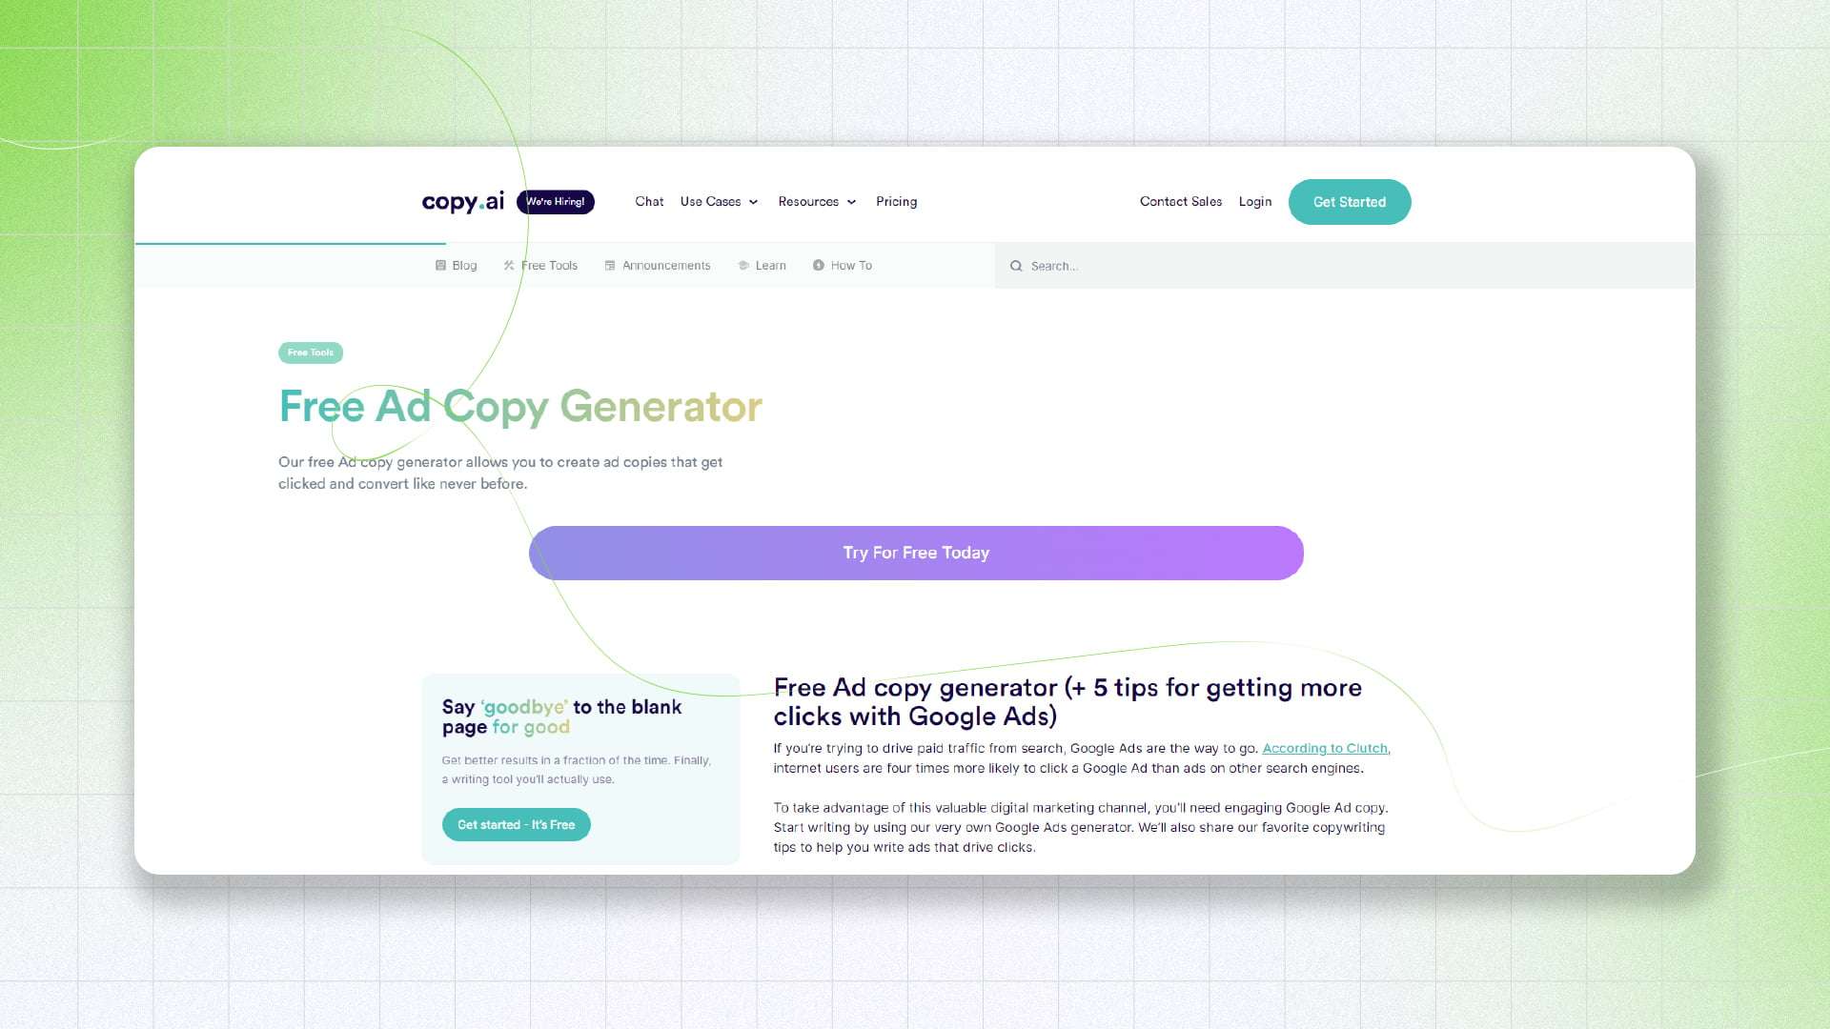Select the Free Tools tab
The width and height of the screenshot is (1830, 1029).
point(540,265)
